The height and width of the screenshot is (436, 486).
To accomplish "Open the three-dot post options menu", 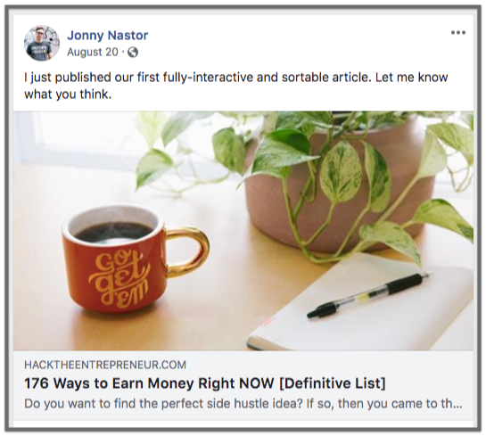I will (458, 32).
